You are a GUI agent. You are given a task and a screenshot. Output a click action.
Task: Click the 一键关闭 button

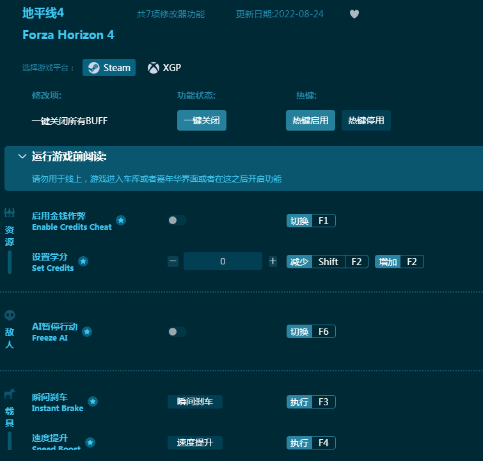pos(202,120)
